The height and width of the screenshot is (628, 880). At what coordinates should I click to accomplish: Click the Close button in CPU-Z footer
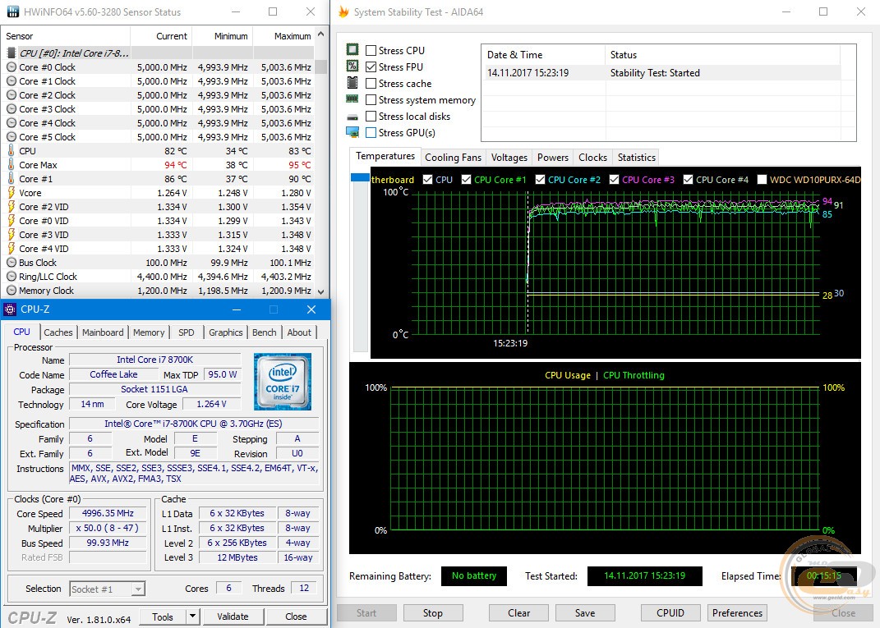[x=296, y=617]
